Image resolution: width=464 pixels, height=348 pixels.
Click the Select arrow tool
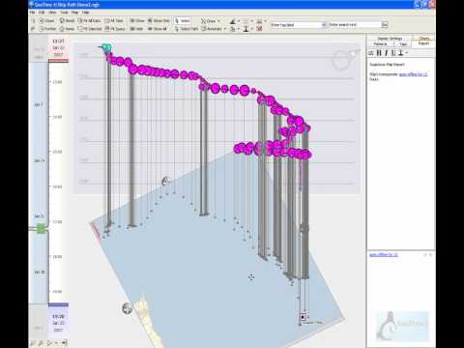(183, 20)
